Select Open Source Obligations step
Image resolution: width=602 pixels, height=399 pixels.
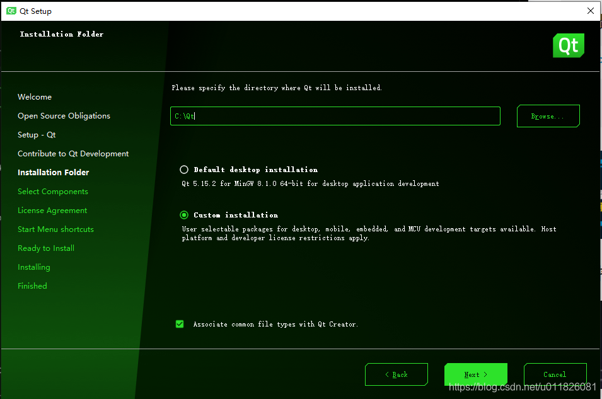click(64, 116)
